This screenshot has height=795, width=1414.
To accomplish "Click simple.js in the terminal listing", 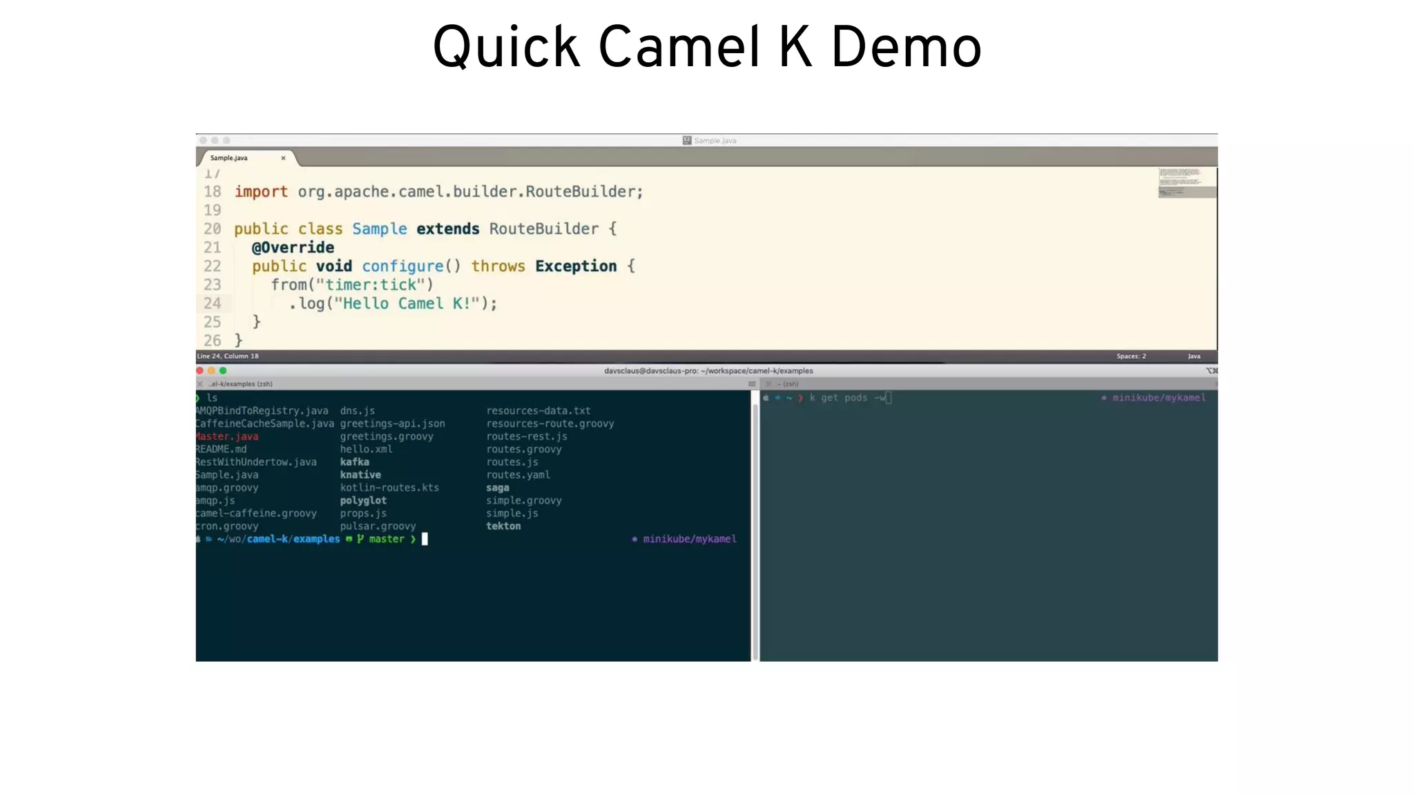I will click(512, 513).
